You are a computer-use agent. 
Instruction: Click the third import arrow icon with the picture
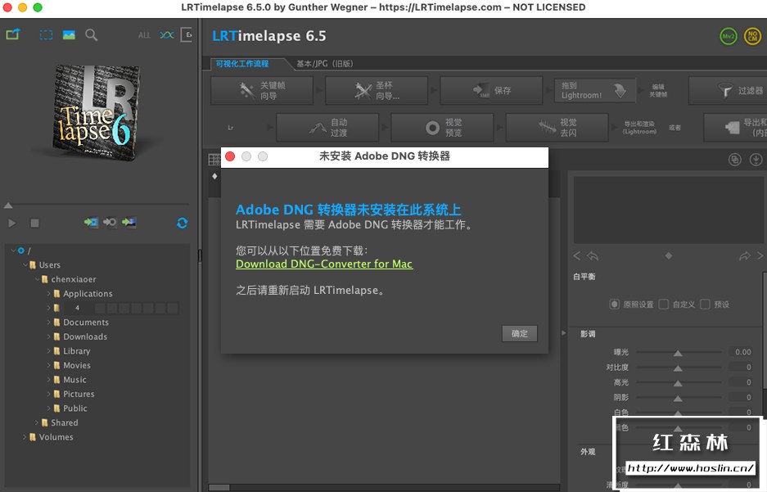pyautogui.click(x=129, y=223)
